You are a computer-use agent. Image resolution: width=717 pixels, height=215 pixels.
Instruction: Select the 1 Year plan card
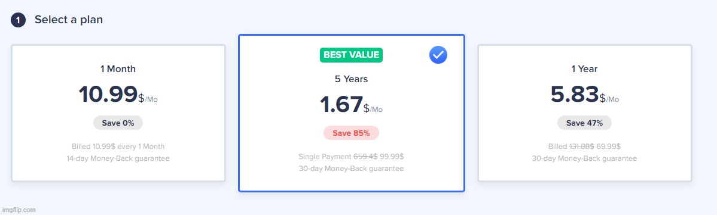tap(584, 113)
